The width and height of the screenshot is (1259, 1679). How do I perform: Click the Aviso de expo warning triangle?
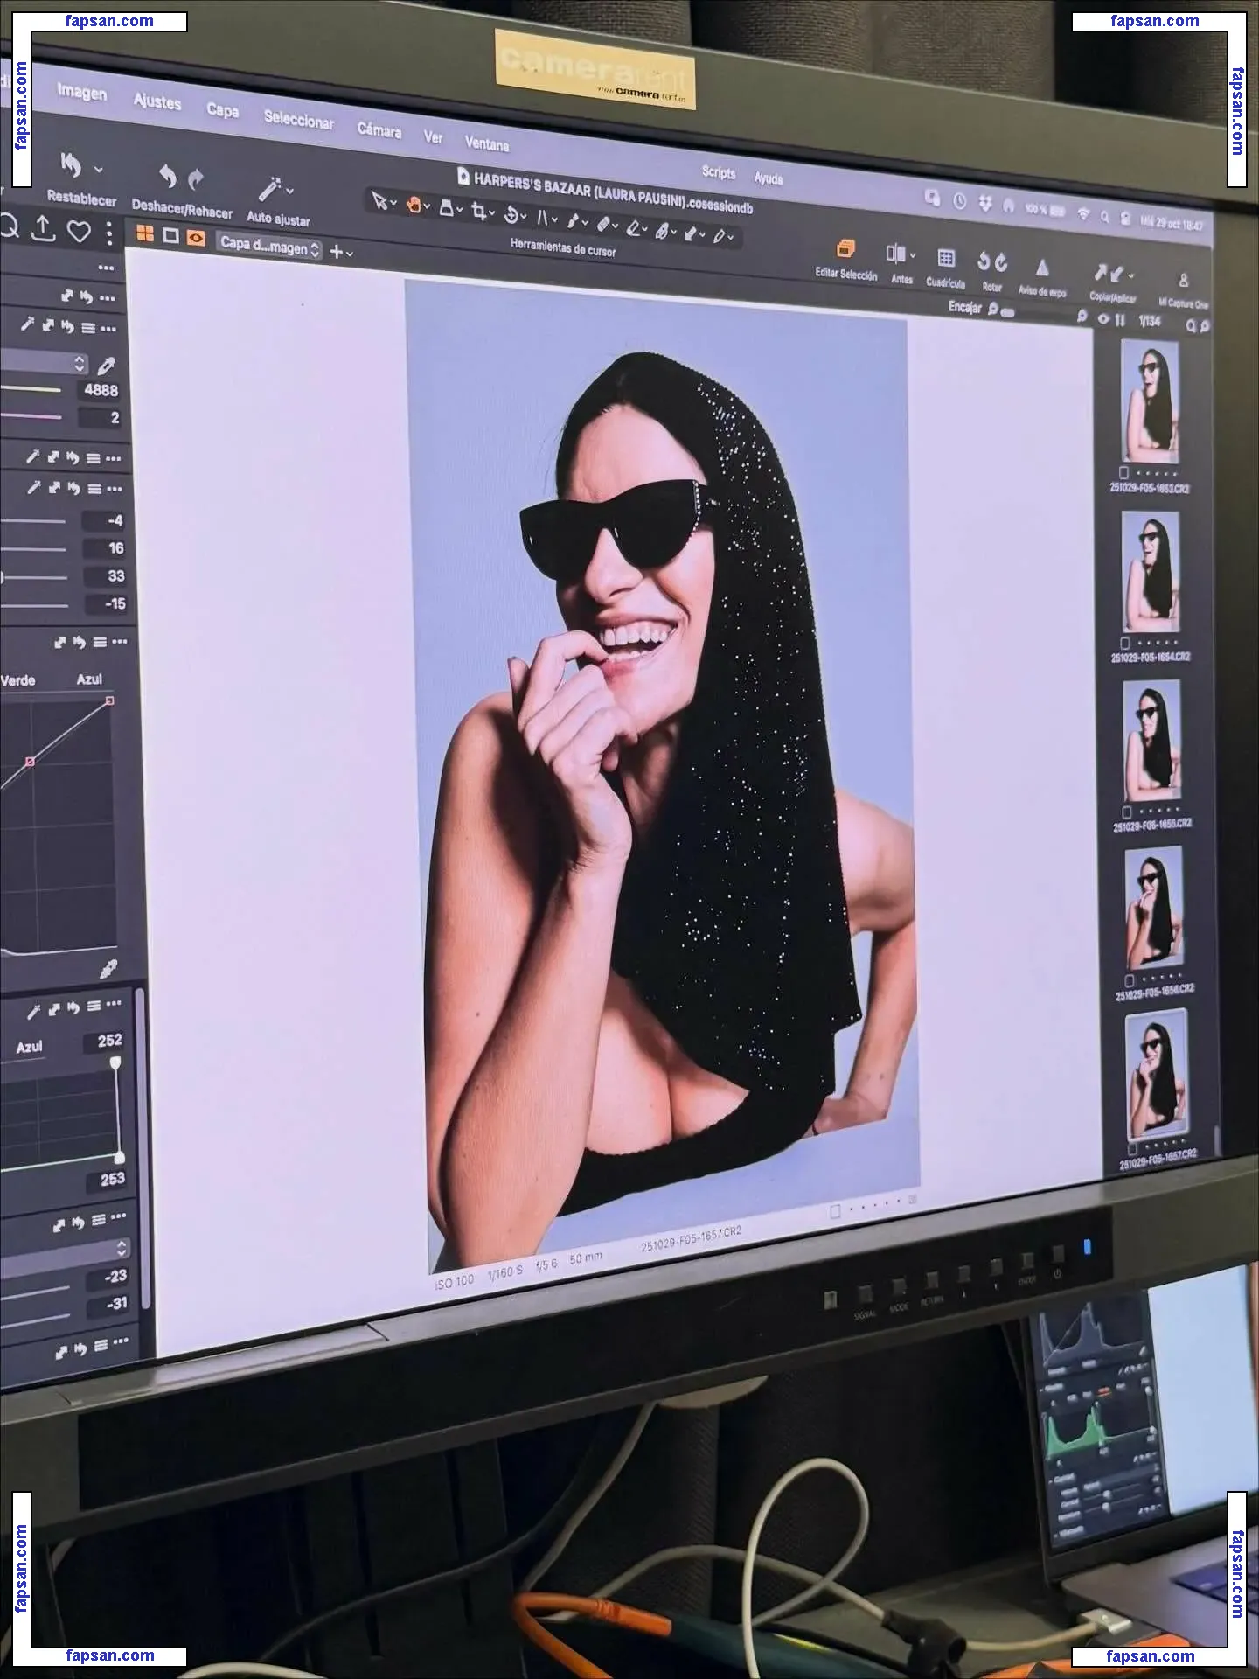(x=1041, y=267)
